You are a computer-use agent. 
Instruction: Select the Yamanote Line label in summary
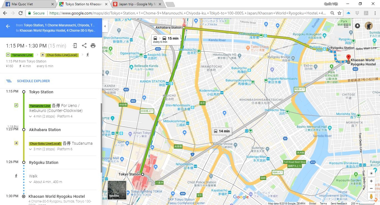[x=22, y=55]
